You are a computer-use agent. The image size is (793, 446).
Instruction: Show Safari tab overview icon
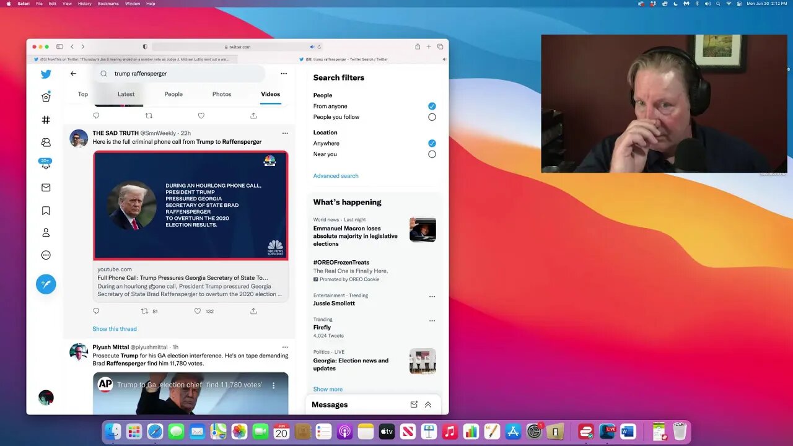click(x=440, y=46)
